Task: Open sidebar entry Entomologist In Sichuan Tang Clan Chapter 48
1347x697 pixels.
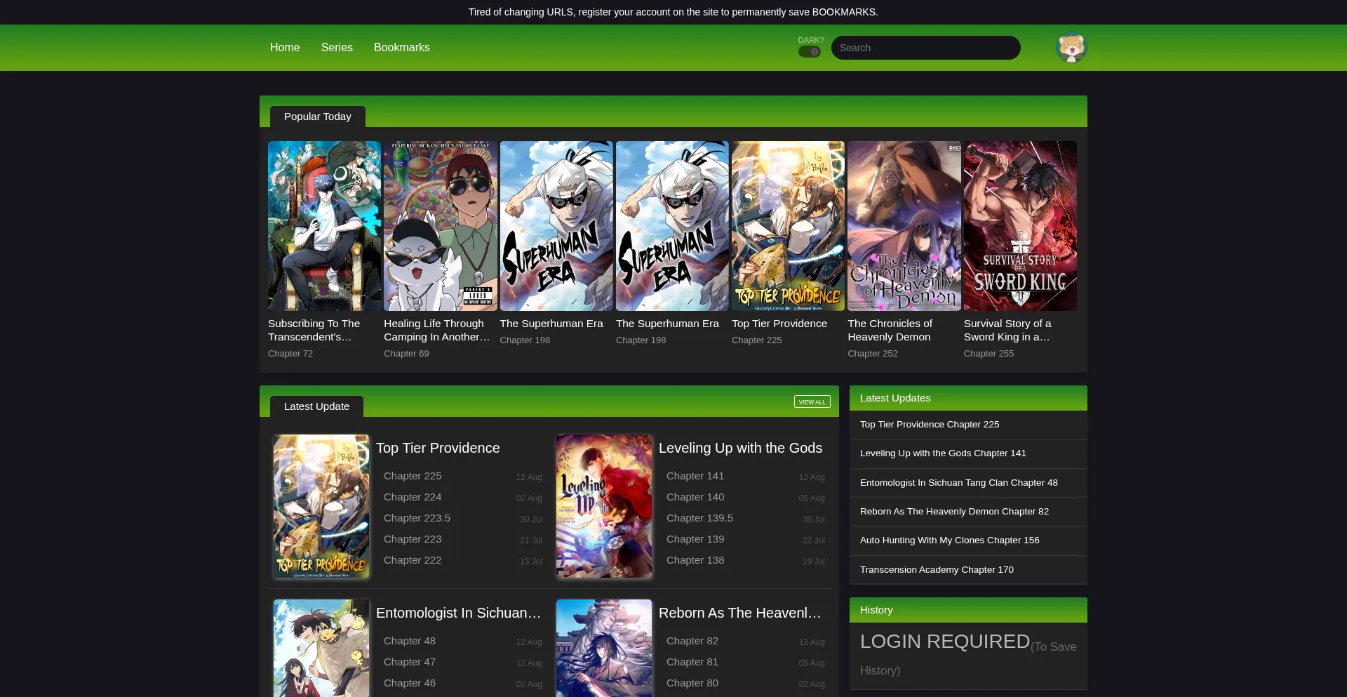Action: pos(959,483)
